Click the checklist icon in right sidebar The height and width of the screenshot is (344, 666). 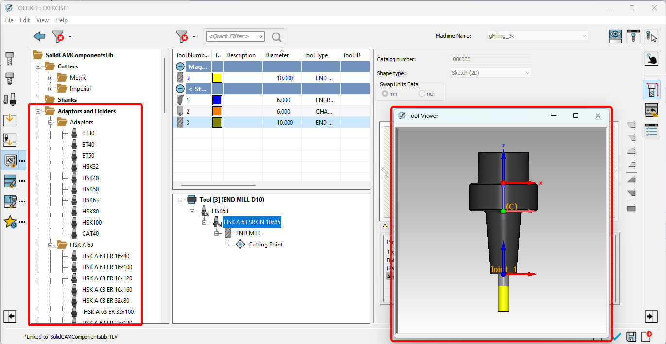pos(651,131)
